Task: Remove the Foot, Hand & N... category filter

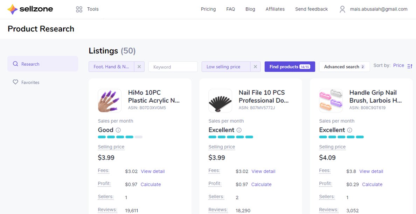Action: (139, 67)
